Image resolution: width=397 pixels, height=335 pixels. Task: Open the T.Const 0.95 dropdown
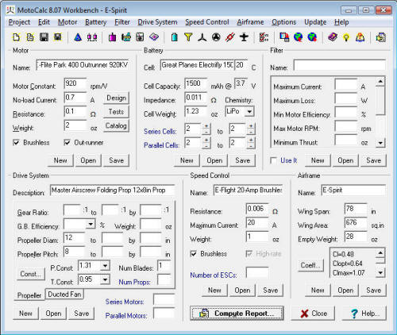(x=106, y=279)
